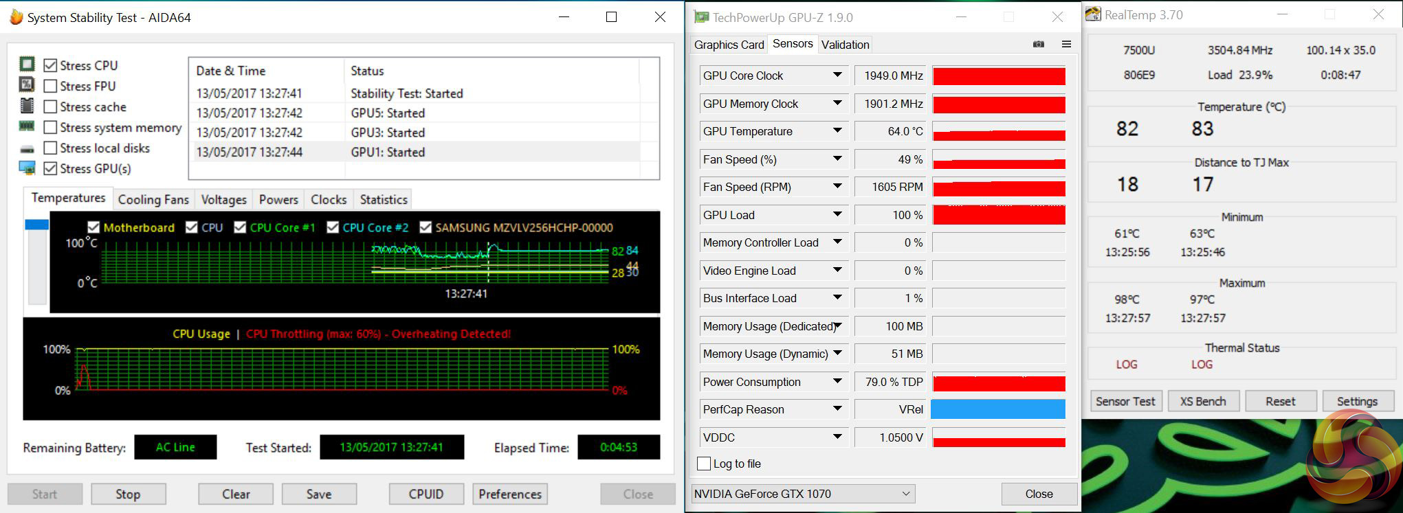Click the Stress GPU(s) monitor icon
The image size is (1403, 513).
click(x=27, y=168)
